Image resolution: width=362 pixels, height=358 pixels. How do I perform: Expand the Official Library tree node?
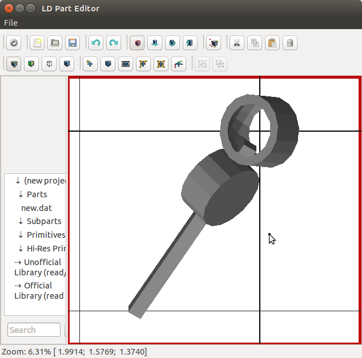[18, 286]
